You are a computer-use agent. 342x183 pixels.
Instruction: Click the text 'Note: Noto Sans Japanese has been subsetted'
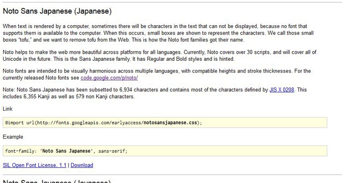61,89
